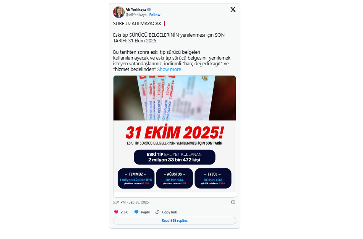Click the Reply text label

point(145,212)
